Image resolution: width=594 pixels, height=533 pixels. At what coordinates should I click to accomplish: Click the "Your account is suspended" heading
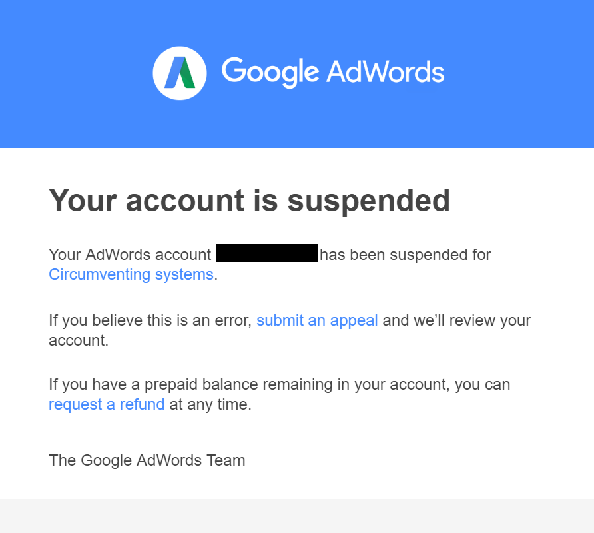click(x=249, y=201)
